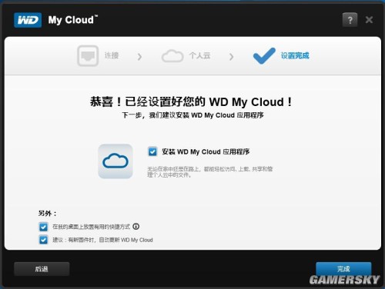Click the 个人云 cloud step icon

pyautogui.click(x=172, y=56)
